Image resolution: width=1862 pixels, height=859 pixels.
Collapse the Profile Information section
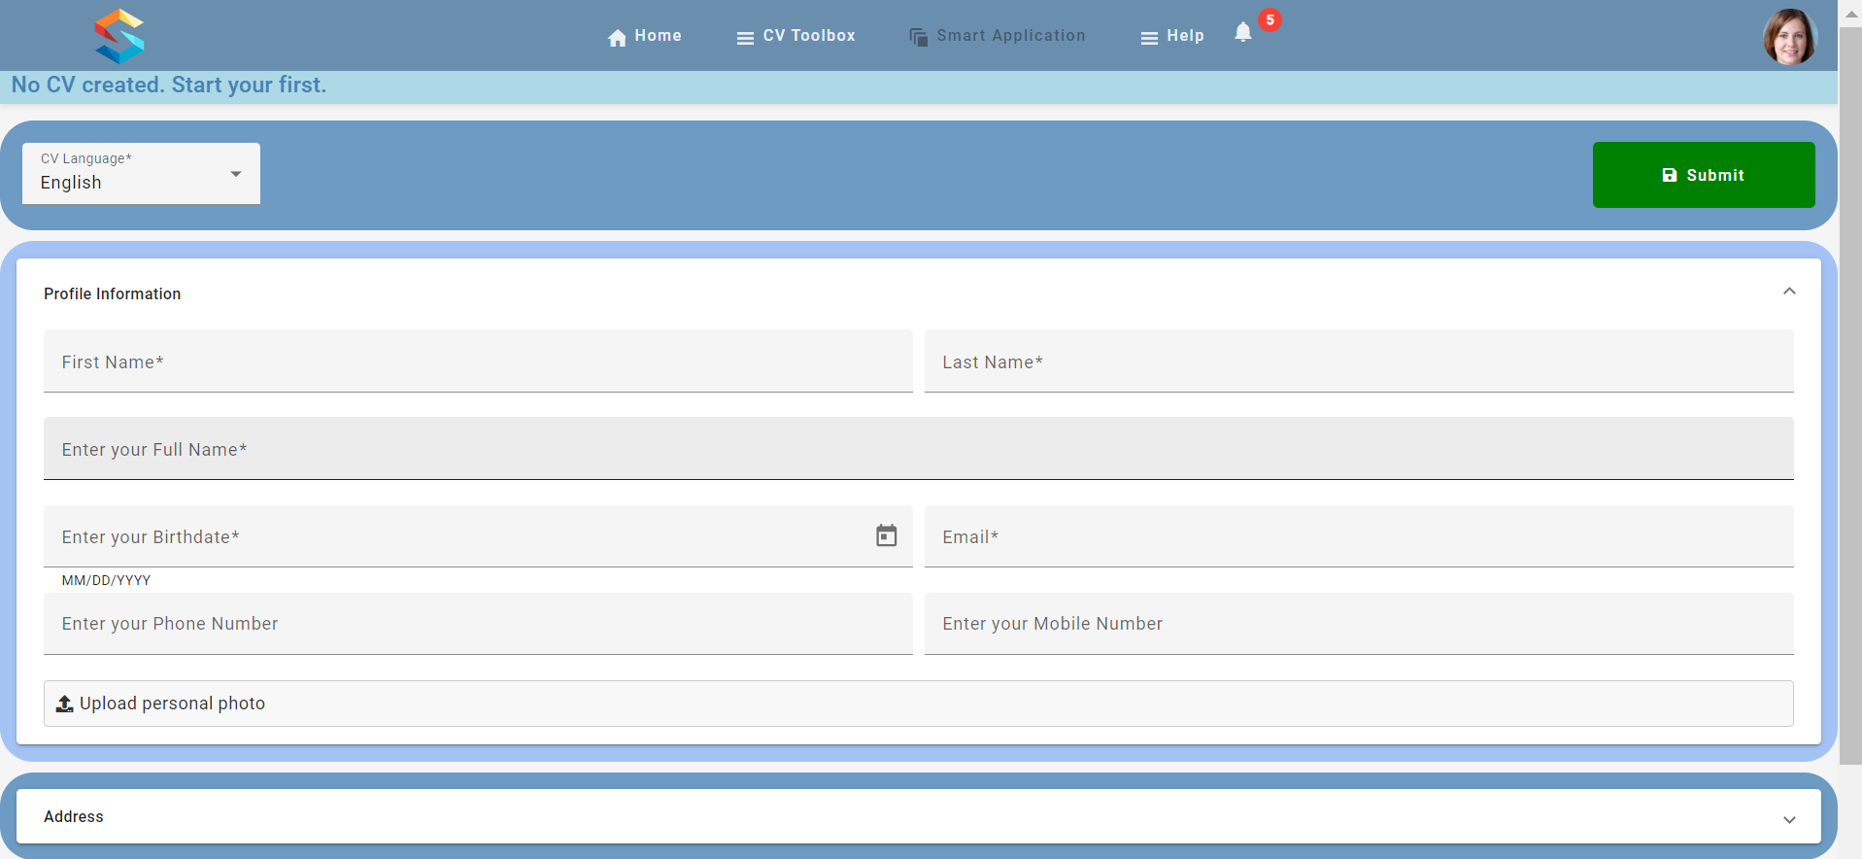(x=1789, y=292)
